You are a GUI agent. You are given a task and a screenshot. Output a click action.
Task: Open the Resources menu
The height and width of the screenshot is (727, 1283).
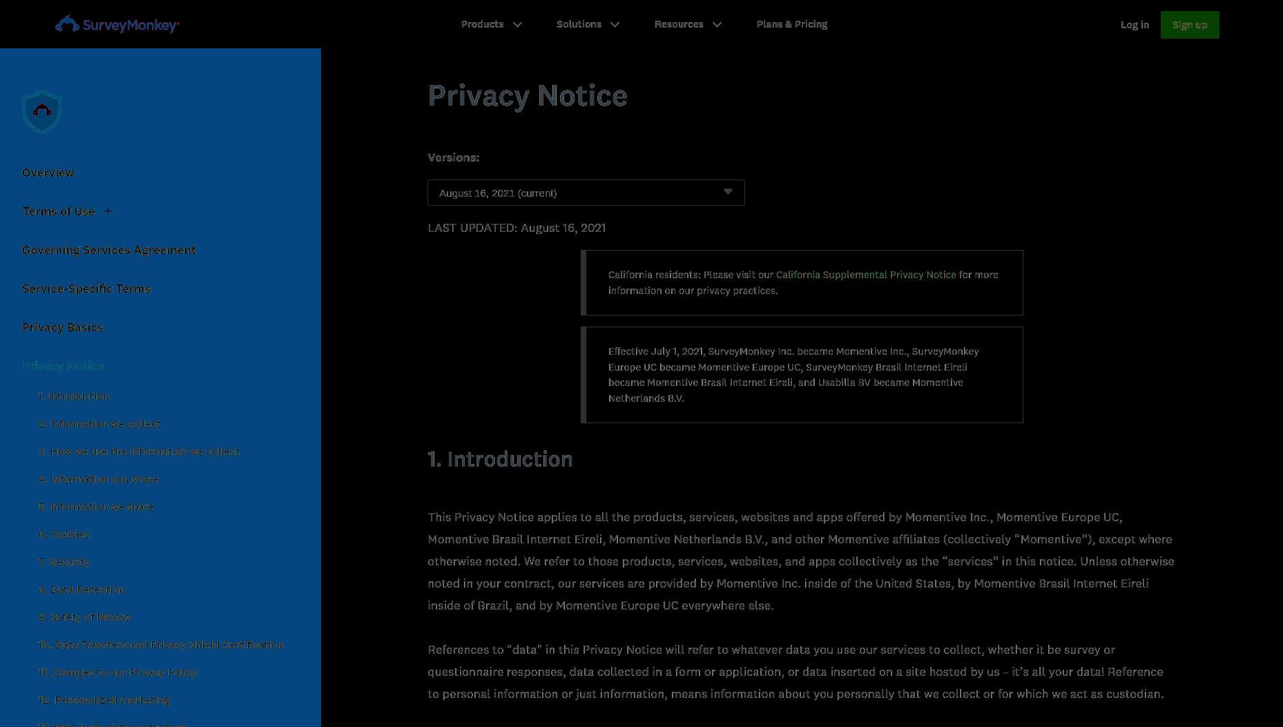pos(679,24)
